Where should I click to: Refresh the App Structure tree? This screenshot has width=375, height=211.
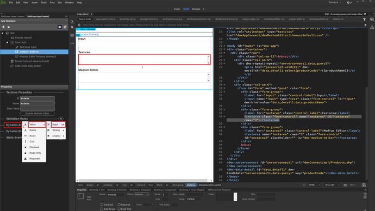click(x=65, y=27)
